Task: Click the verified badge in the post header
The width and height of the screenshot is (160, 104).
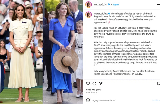Action: click(109, 4)
